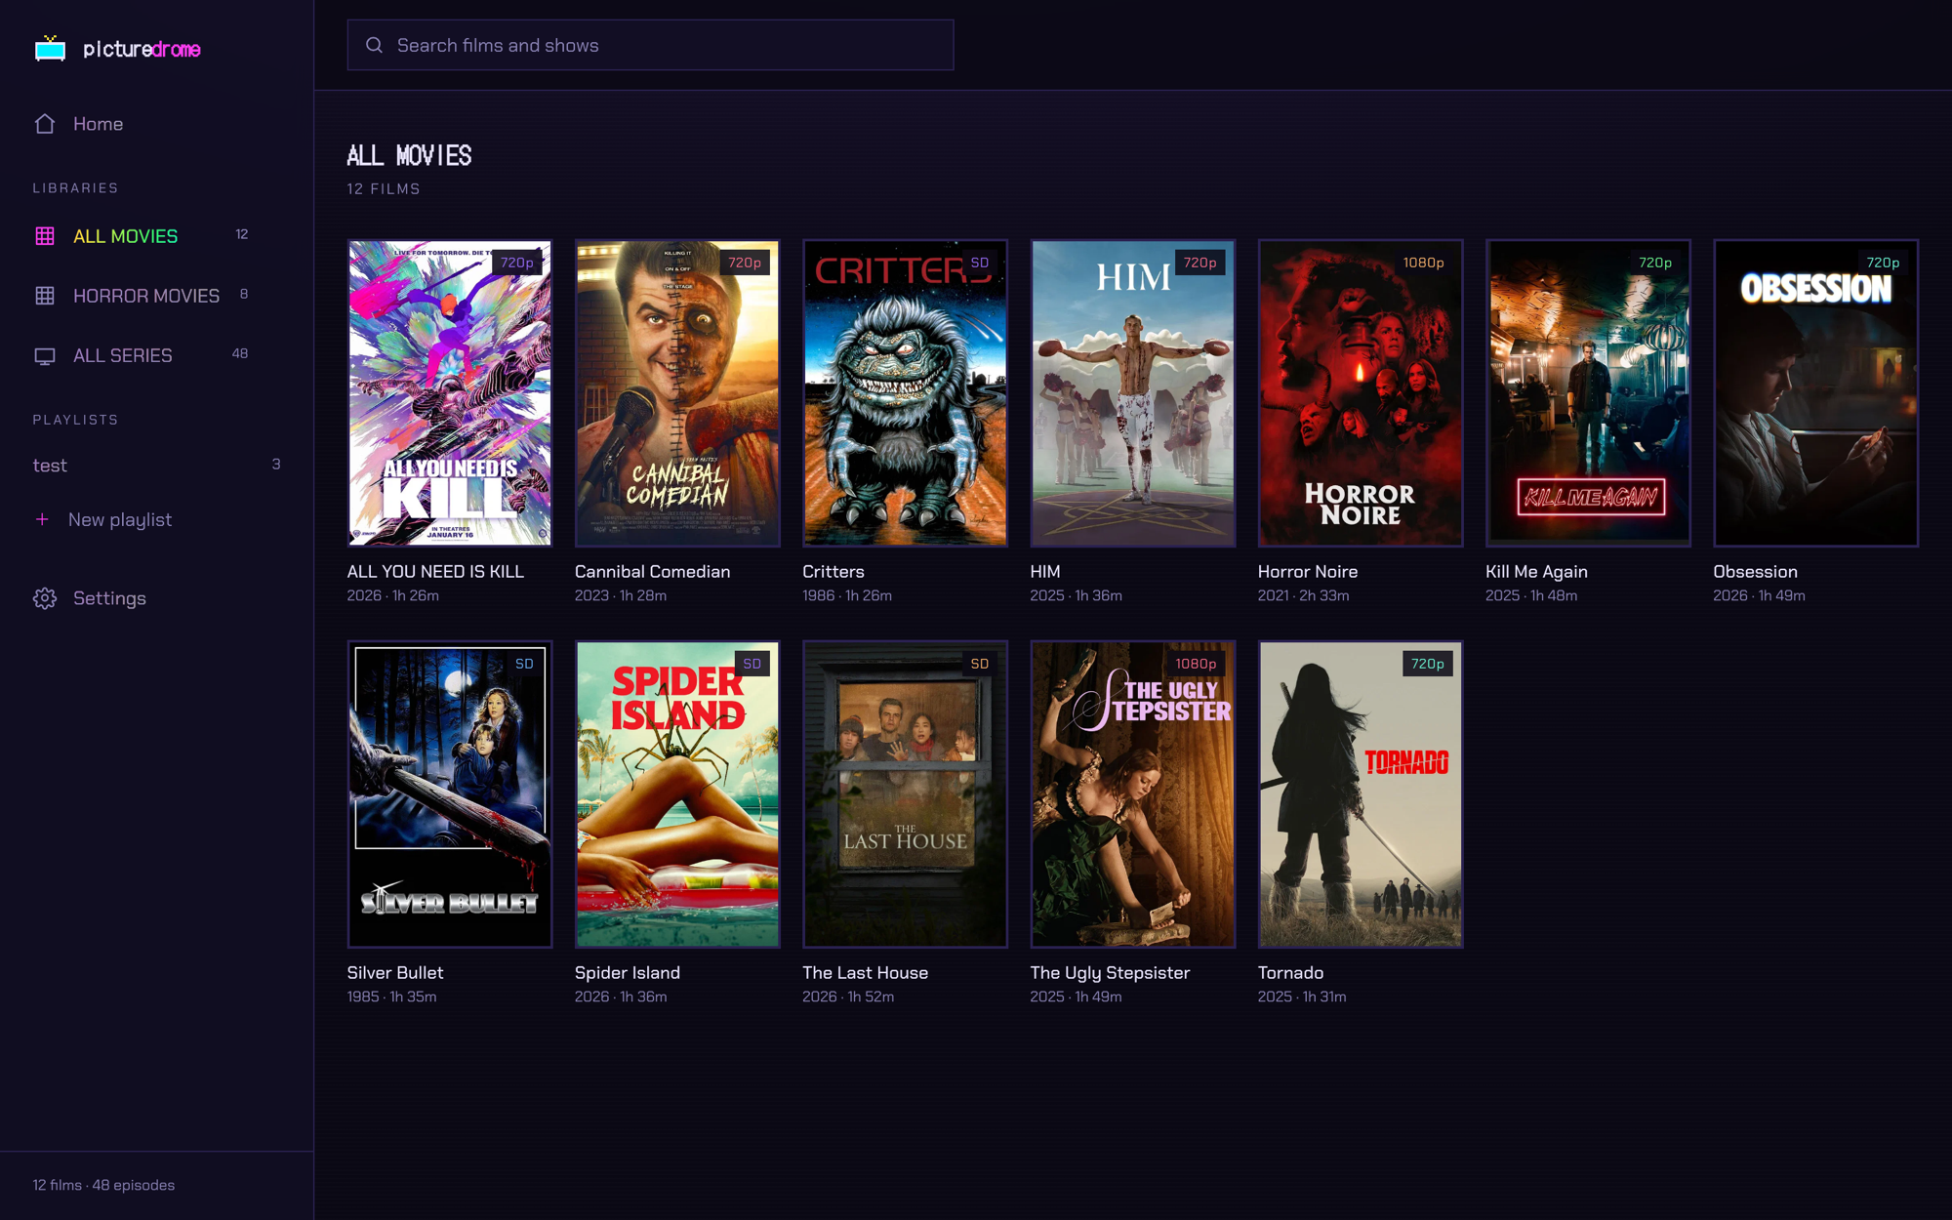Screen dimensions: 1952x1220
Task: Click the Home house icon
Action: 45,124
